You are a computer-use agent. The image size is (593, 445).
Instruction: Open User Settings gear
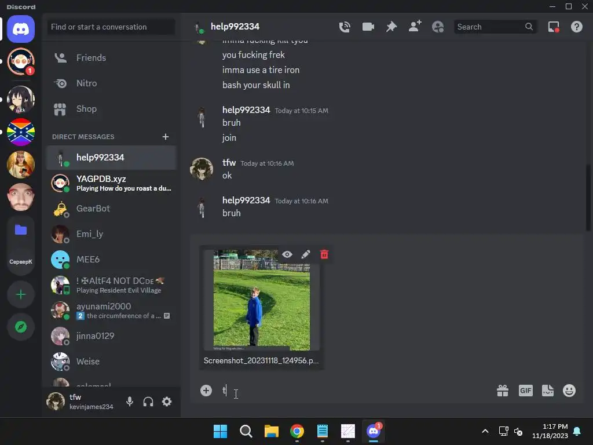coord(167,402)
